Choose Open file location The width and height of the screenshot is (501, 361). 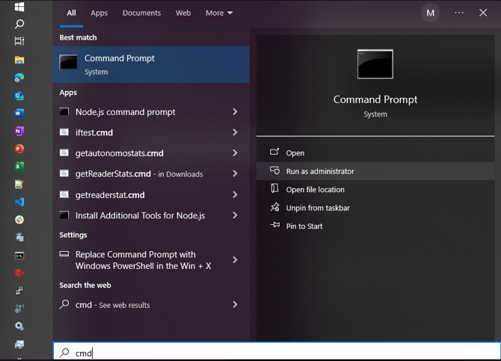click(375, 189)
